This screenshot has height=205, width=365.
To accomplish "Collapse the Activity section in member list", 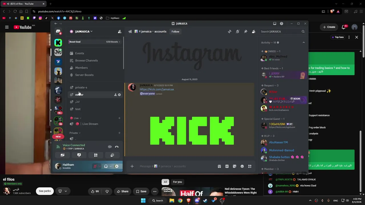I will point(304,43).
